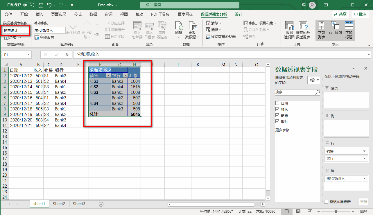Click 推荐的数据透视表 icon

(x=303, y=30)
